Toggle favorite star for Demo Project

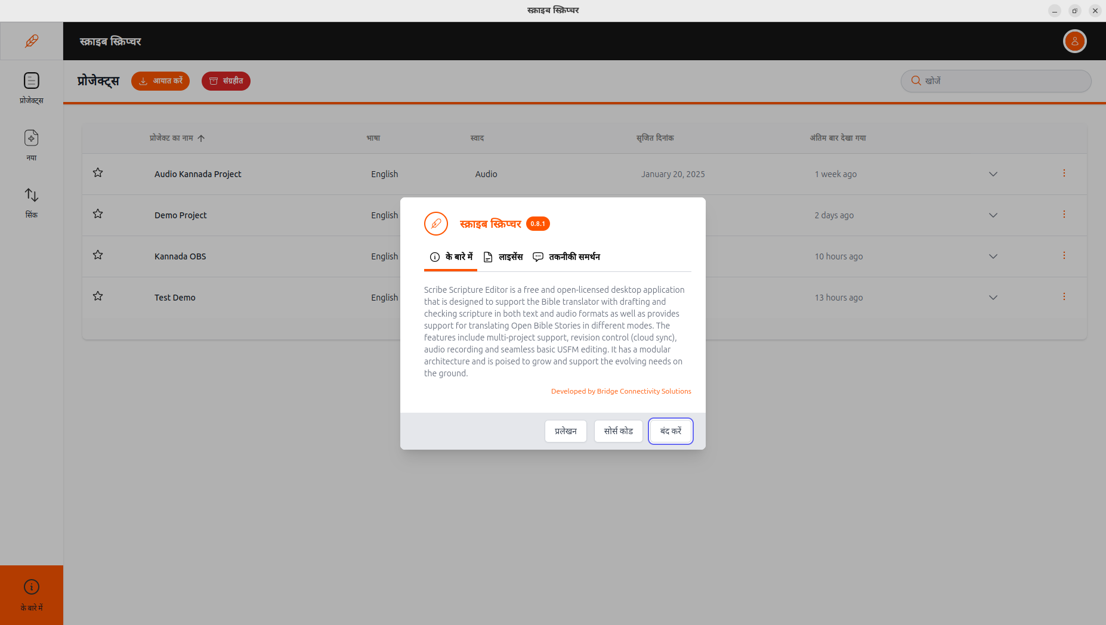point(98,214)
